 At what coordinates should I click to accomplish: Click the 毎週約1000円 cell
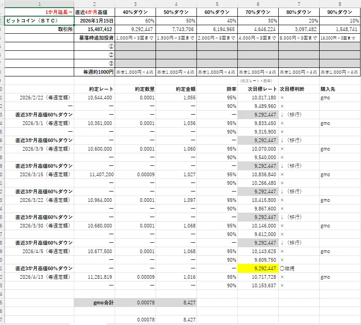pyautogui.click(x=96, y=70)
